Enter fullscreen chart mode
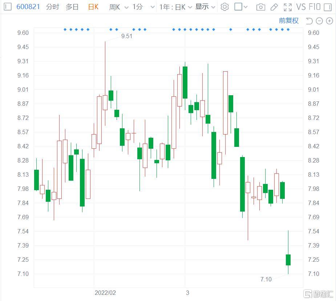Viewport: 336px width, 301px height. 288,7
